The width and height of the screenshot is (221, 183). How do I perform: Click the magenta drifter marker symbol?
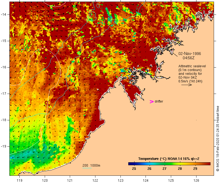[x=151, y=101]
